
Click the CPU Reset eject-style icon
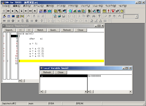click(35, 11)
